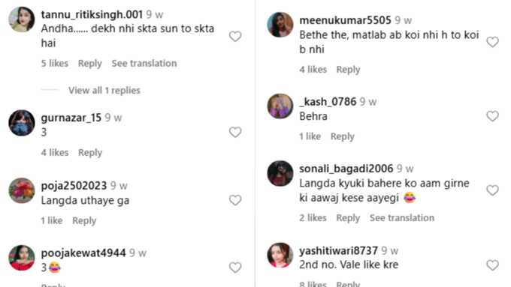Reply to poja2502023's Langda comment
Image resolution: width=511 pixels, height=287 pixels.
tap(84, 221)
